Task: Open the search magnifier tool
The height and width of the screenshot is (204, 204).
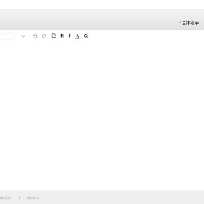Action: [86, 36]
